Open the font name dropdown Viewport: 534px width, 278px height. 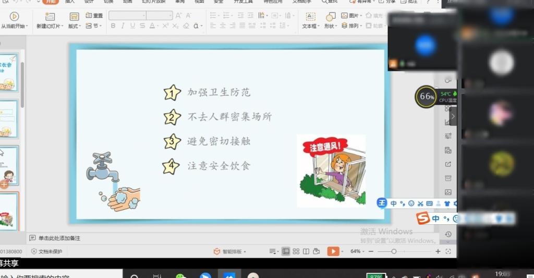pos(128,16)
